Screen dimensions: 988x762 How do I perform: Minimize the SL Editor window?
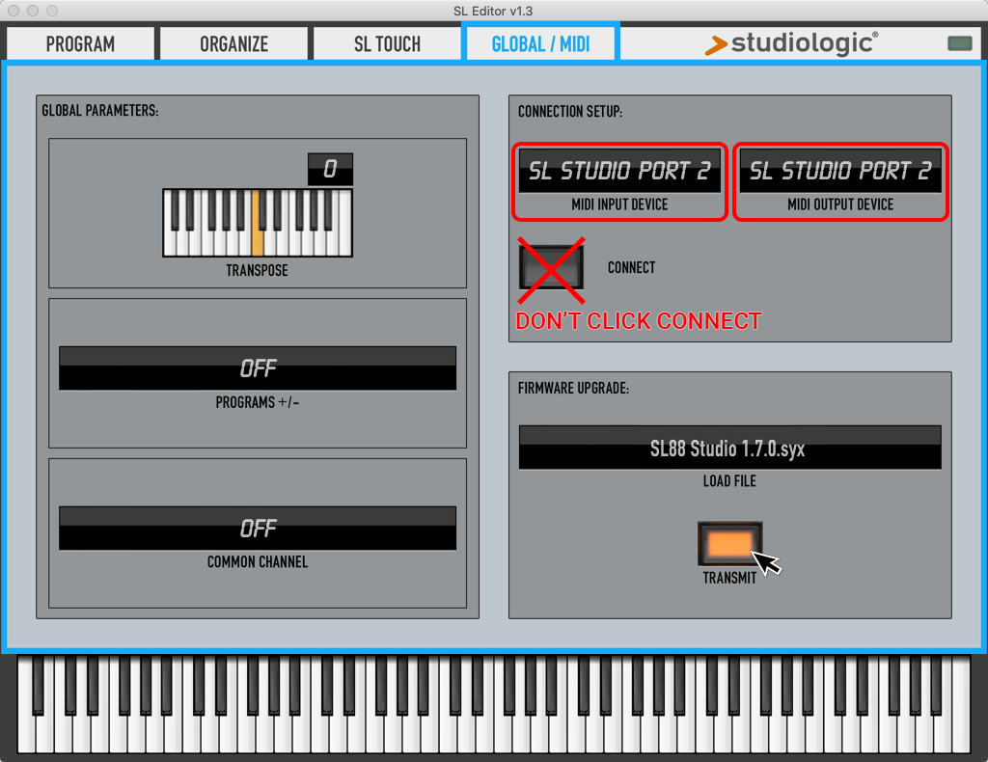coord(33,11)
